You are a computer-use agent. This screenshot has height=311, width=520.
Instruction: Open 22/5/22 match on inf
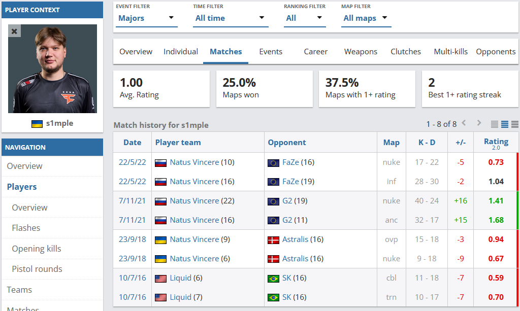[x=133, y=182]
